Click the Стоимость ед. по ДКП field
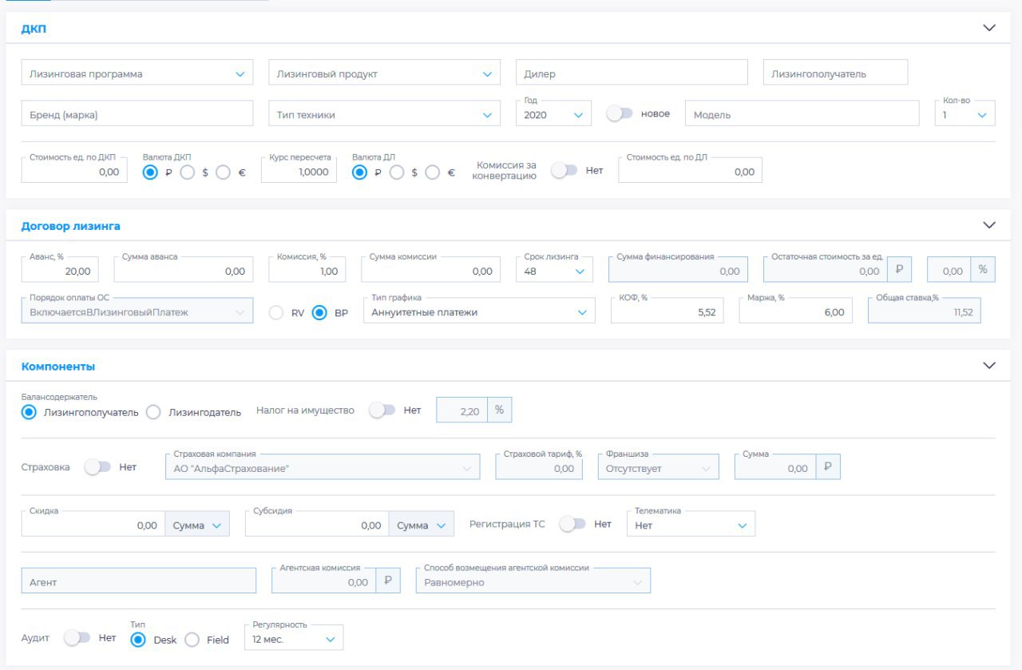This screenshot has height=670, width=1022. 74,171
